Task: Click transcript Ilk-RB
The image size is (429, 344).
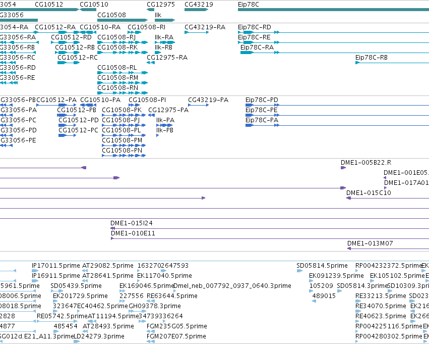Action: (x=164, y=47)
